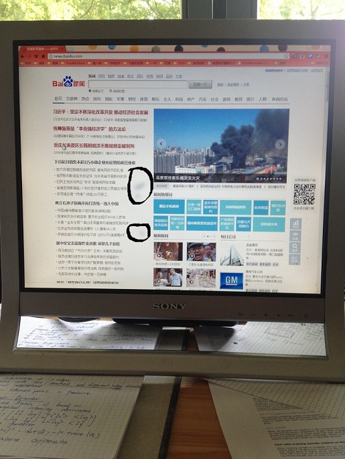
Task: Open the magnifier search sidebar icon
Action: 295,248
